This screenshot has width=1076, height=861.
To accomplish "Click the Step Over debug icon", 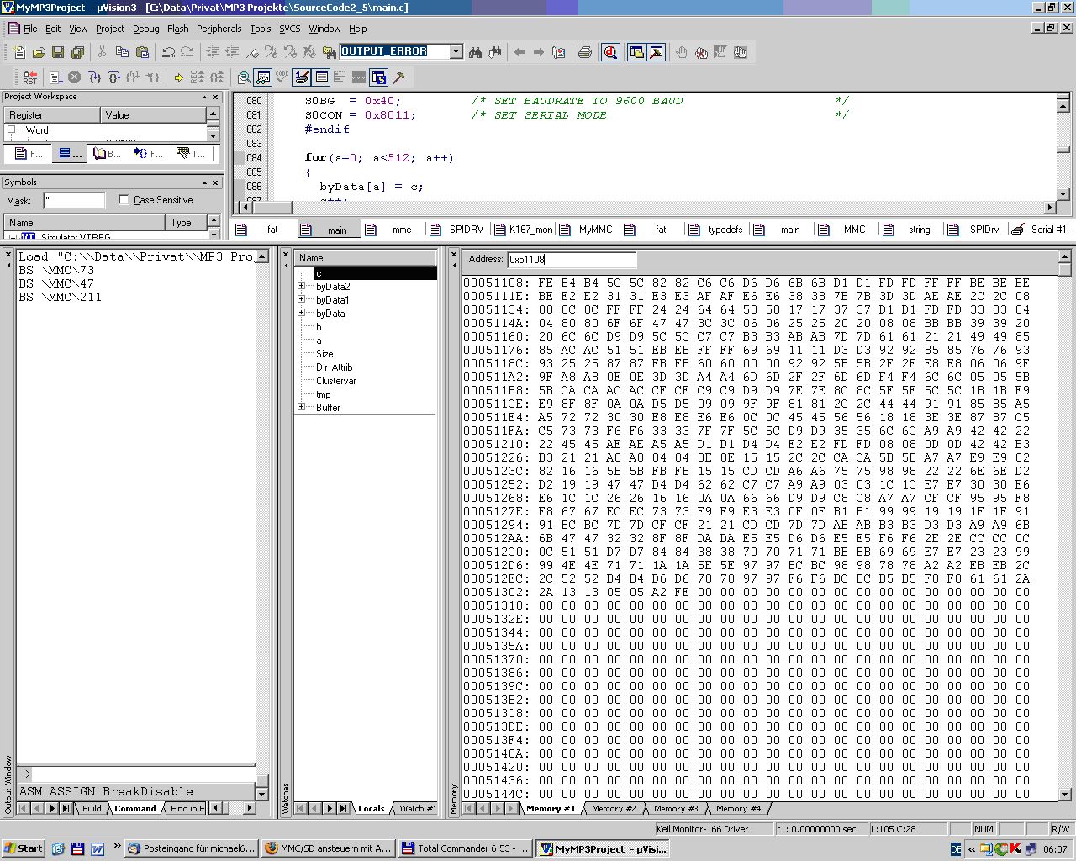I will tap(113, 77).
